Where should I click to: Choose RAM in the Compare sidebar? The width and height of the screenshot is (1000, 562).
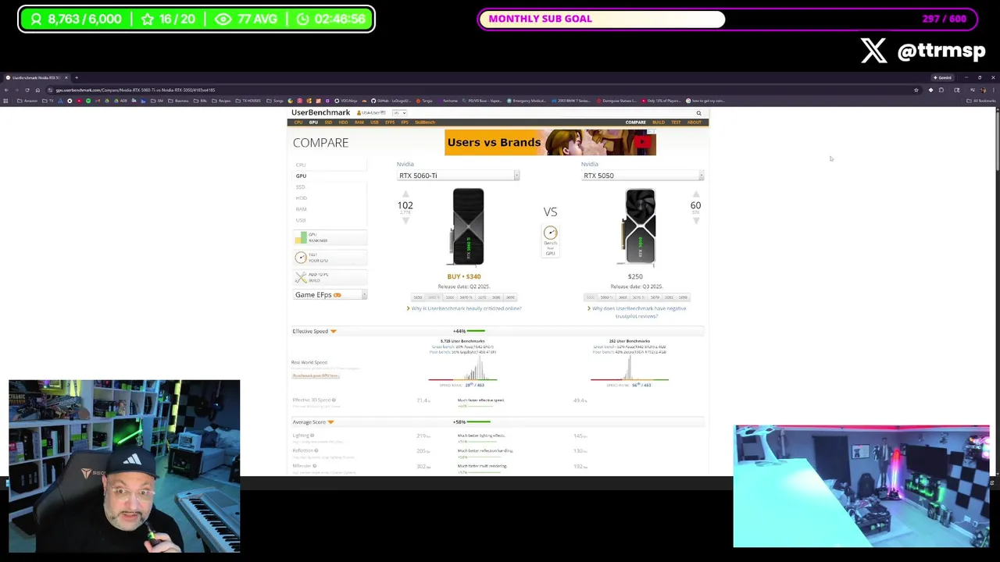click(x=301, y=209)
